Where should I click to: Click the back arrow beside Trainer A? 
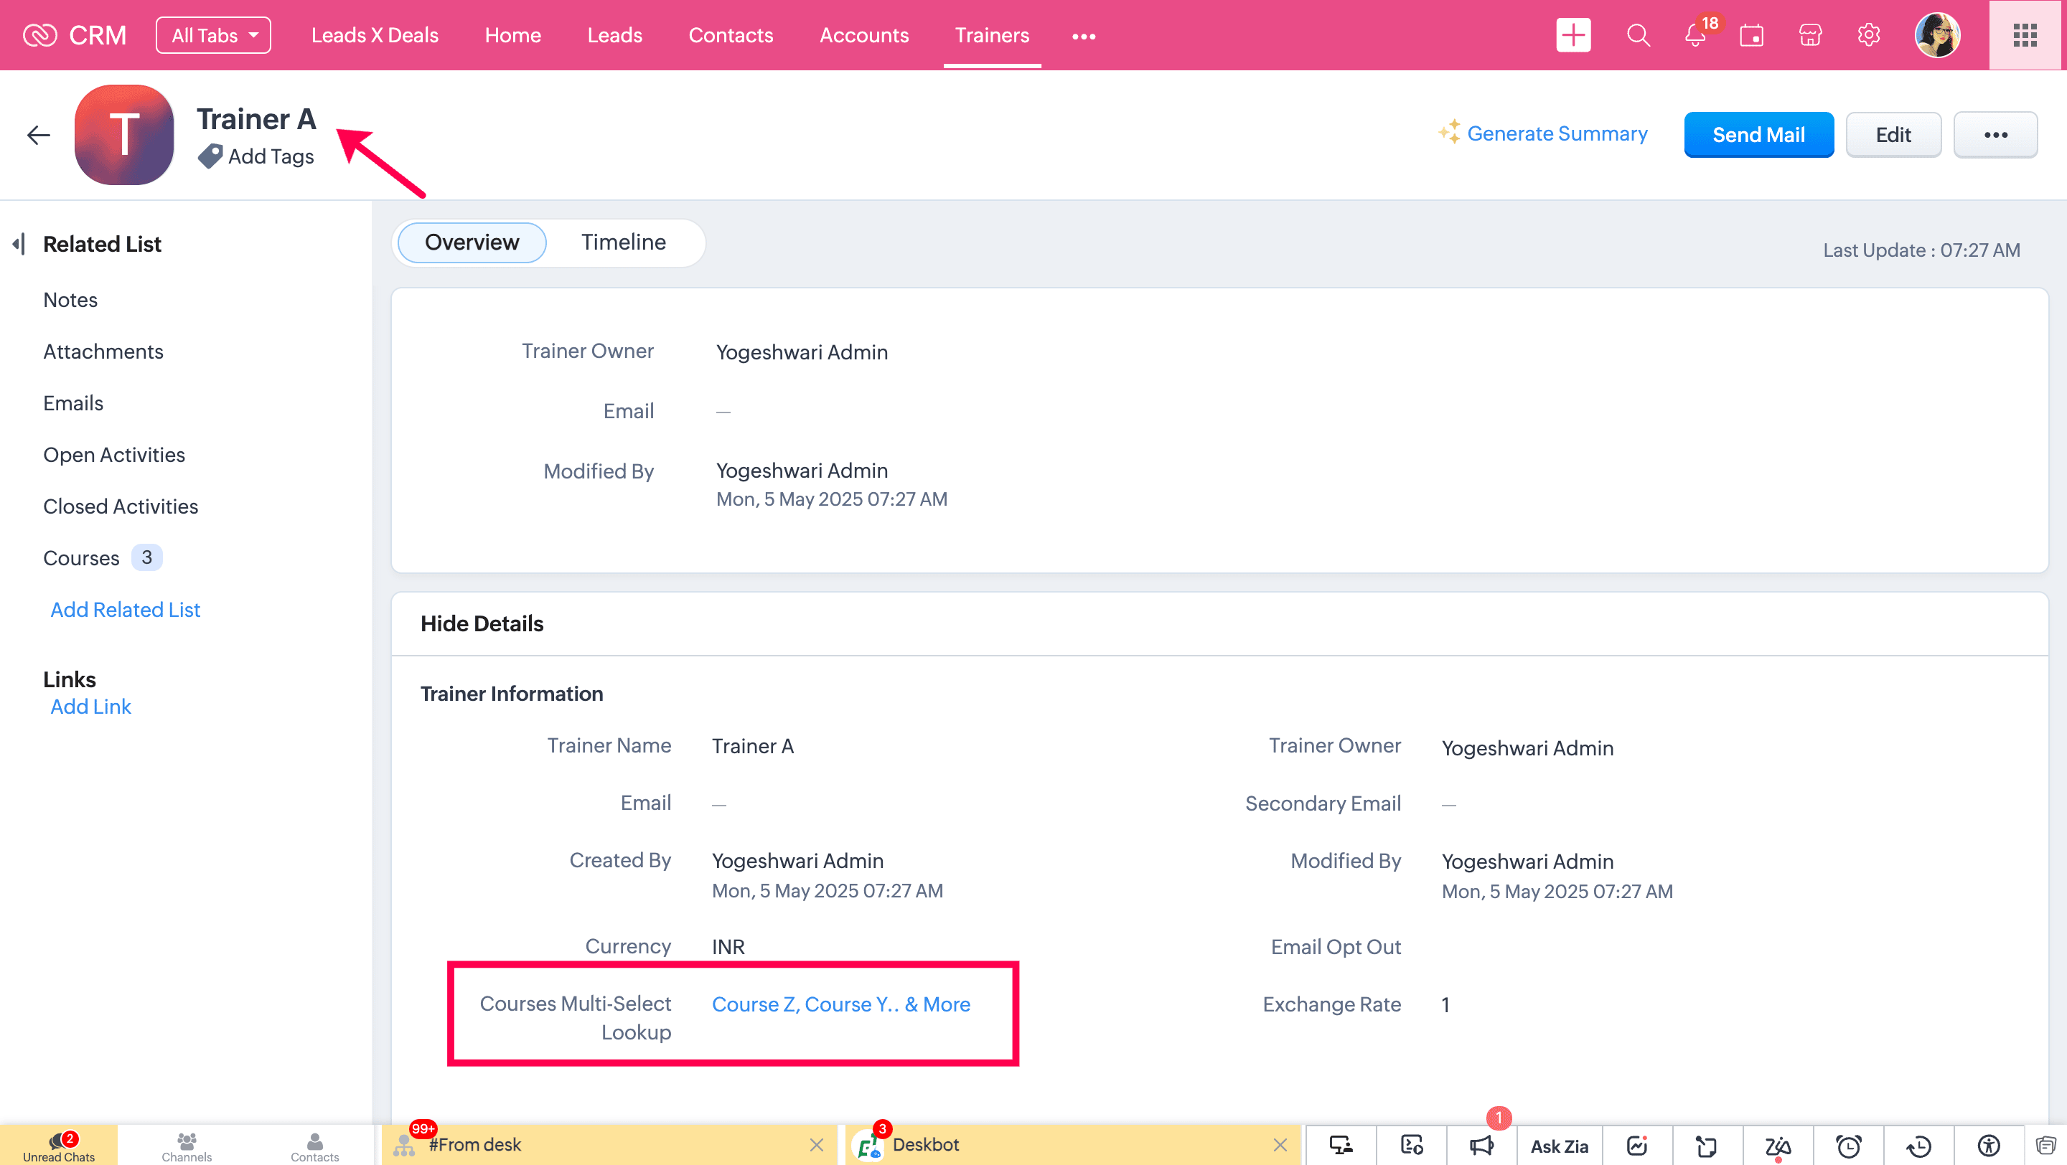pos(39,135)
